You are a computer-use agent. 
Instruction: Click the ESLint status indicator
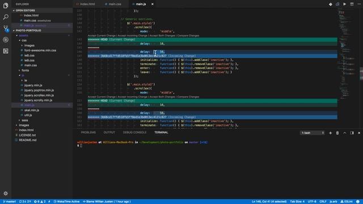pos(347,202)
